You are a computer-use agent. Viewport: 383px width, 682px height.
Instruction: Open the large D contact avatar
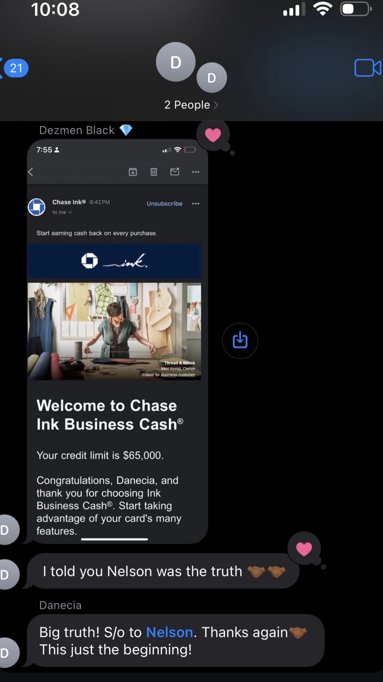175,62
